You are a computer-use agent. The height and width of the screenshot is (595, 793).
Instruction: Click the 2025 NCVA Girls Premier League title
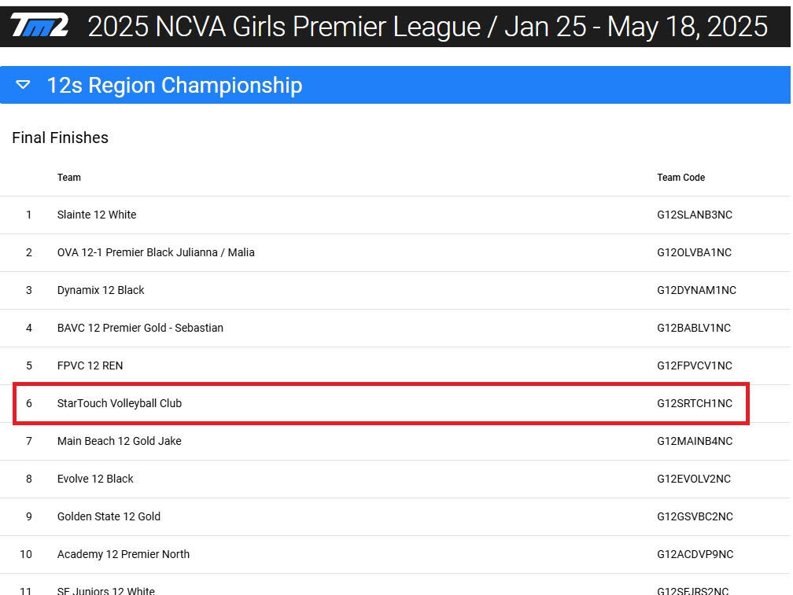[x=427, y=27]
